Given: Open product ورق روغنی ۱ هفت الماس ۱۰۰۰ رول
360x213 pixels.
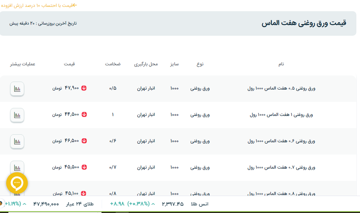Looking at the screenshot, I should click(281, 115).
